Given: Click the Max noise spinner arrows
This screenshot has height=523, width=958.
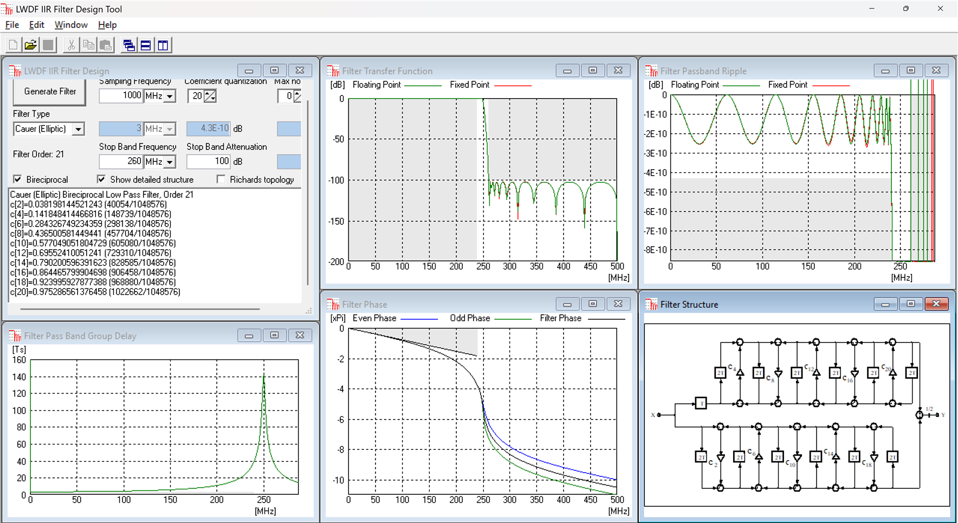Looking at the screenshot, I should (x=297, y=96).
